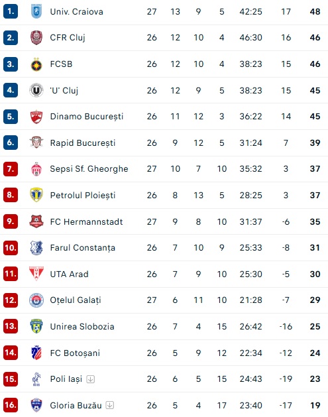Image resolution: width=328 pixels, height=417 pixels.
Task: Click the Univ. Craiova club crest
Action: (x=36, y=11)
